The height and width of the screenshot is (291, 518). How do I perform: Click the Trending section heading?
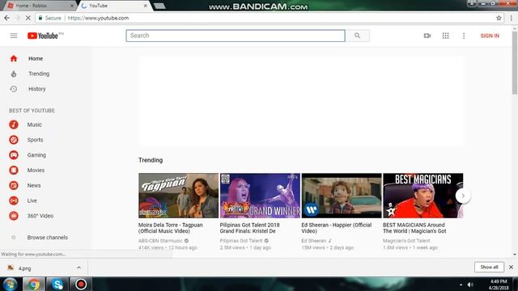point(151,160)
